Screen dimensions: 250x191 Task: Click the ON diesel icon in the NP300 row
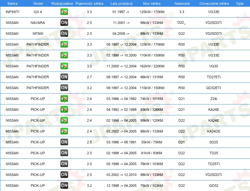[x=64, y=34]
